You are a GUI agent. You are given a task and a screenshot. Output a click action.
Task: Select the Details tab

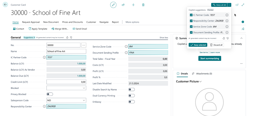(182, 74)
